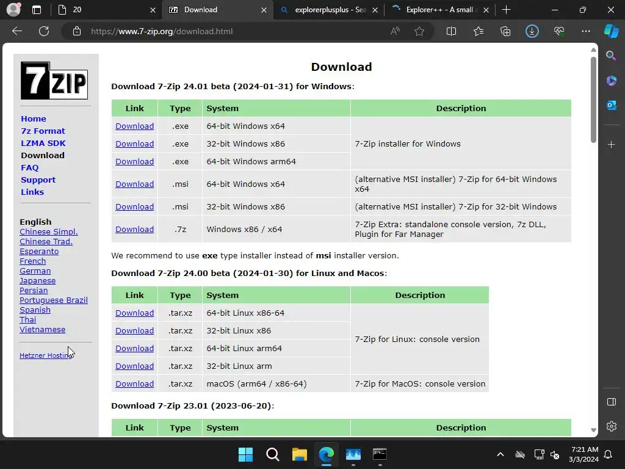The width and height of the screenshot is (625, 469).
Task: Open Browser essentials heart icon
Action: coord(559,31)
